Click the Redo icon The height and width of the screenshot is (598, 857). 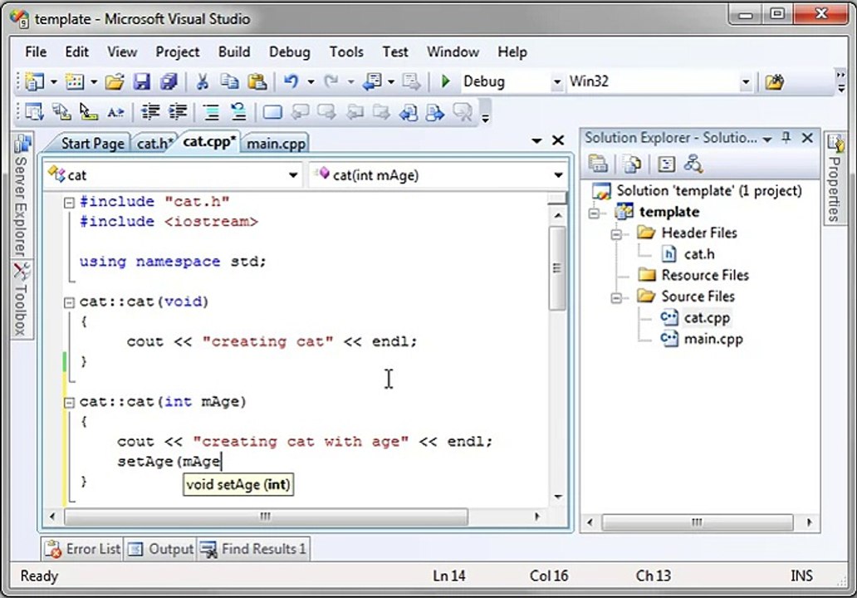[331, 82]
